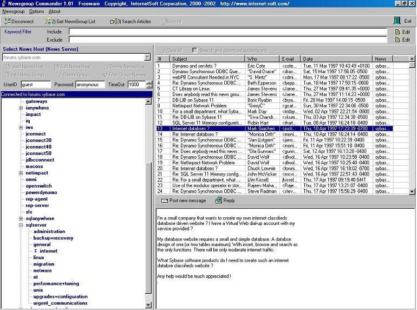Click the Add News Host icon
Image resolution: width=417 pixels, height=310 pixels.
click(x=8, y=67)
